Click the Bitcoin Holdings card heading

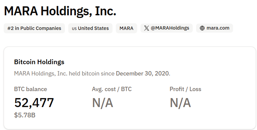pyautogui.click(x=39, y=62)
